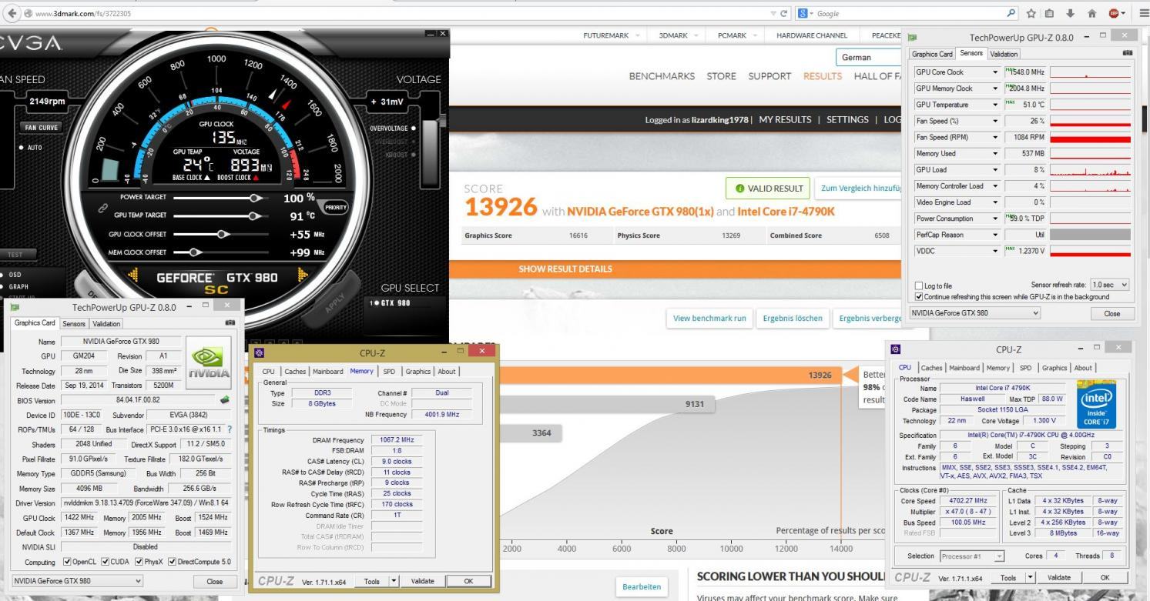Toggle the PhysX checkbox in GPU-Z

pyautogui.click(x=140, y=562)
